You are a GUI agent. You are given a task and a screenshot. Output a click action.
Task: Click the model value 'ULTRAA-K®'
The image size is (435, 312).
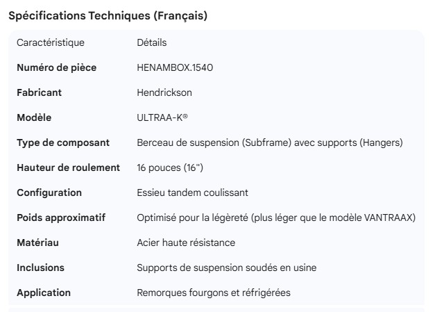click(162, 117)
